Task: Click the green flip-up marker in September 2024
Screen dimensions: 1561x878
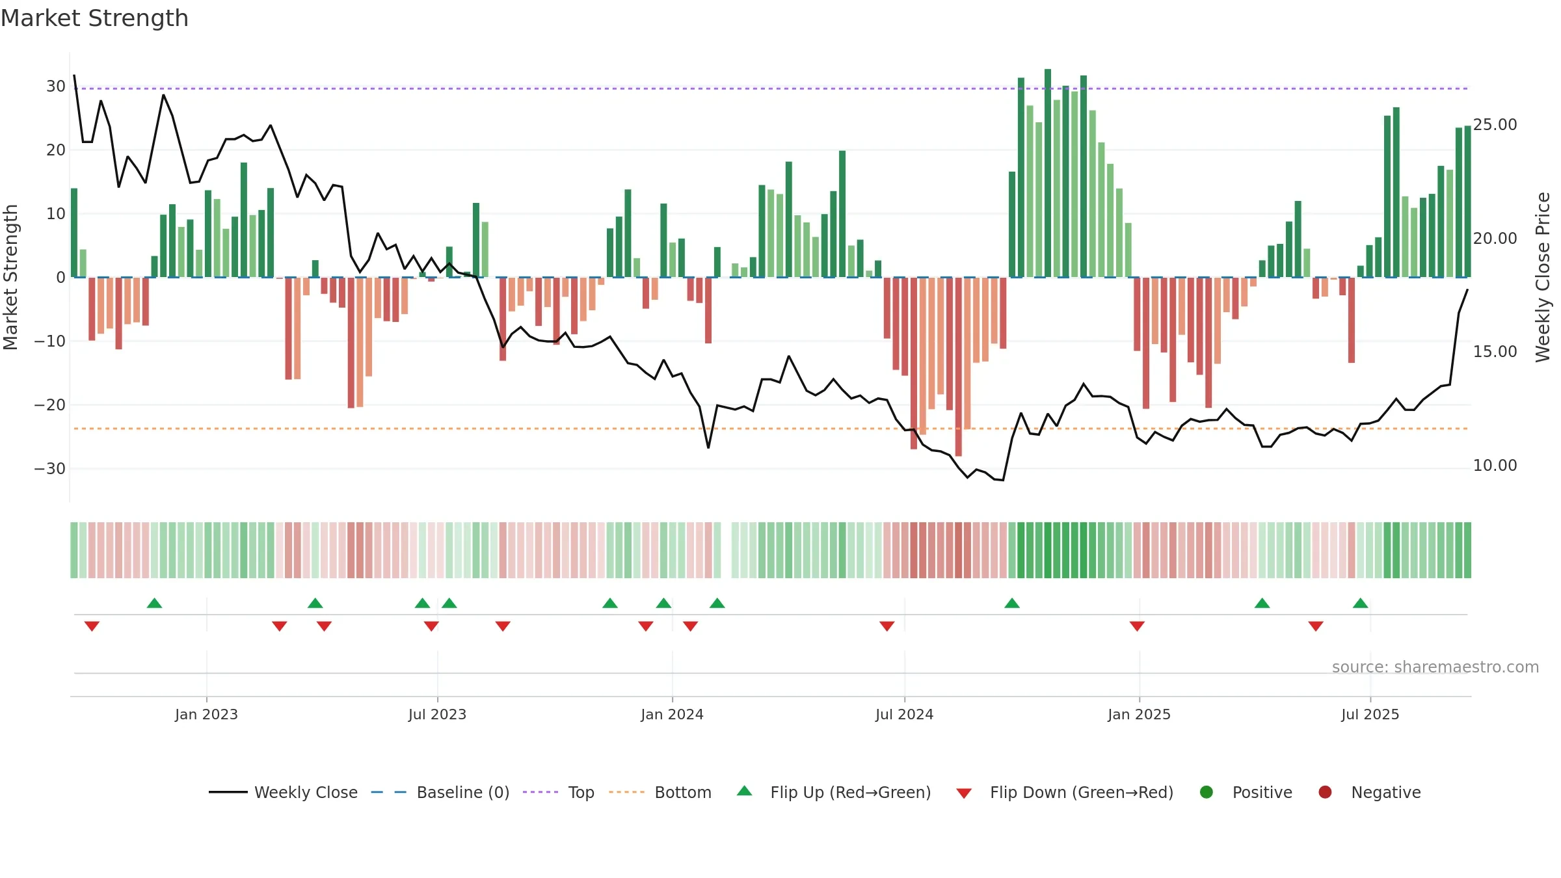Action: 1012,603
